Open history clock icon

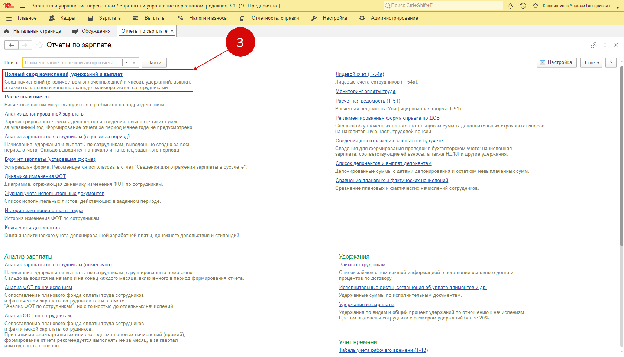coord(523,6)
